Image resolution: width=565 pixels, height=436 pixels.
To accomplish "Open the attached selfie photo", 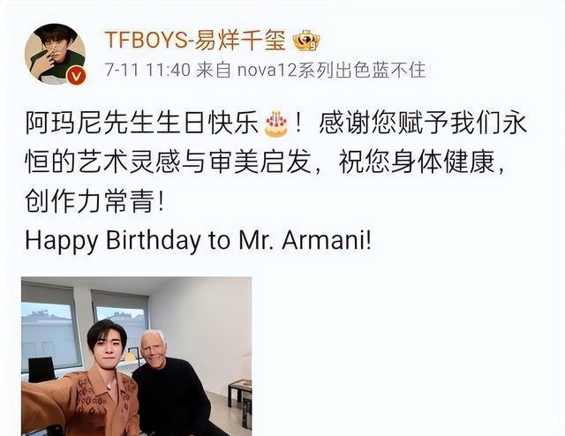I will click(137, 356).
